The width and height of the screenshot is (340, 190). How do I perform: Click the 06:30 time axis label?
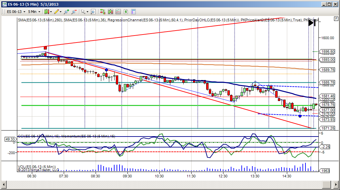tap(32, 176)
